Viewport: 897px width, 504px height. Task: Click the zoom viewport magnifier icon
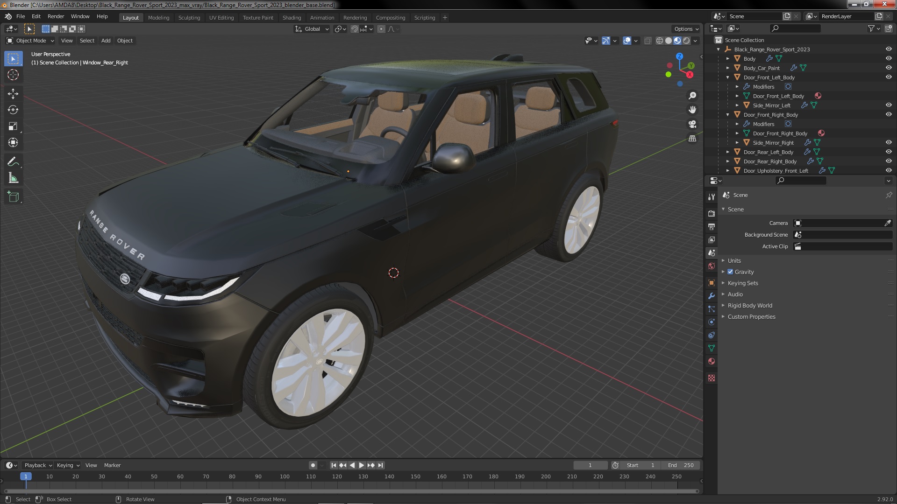pos(692,96)
